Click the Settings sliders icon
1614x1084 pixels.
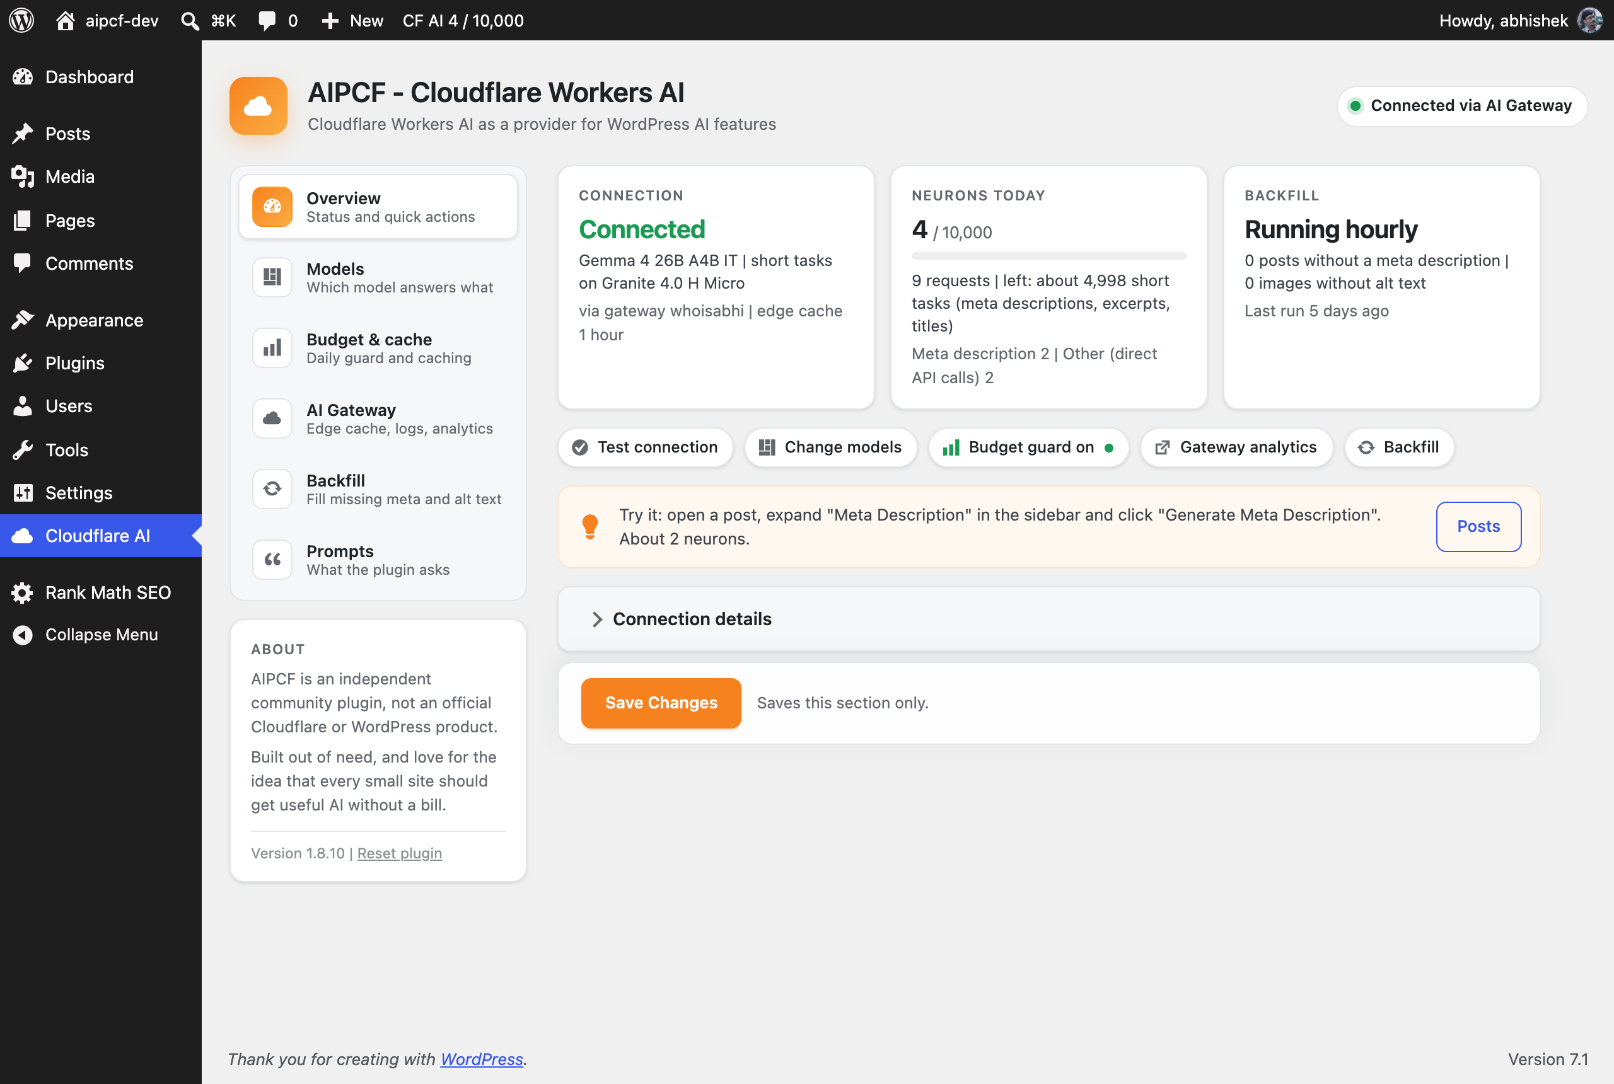coord(23,493)
